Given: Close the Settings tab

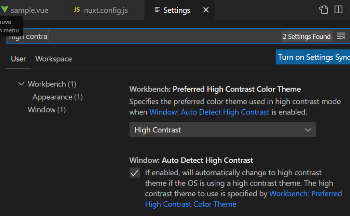Looking at the screenshot, I should click(x=206, y=10).
